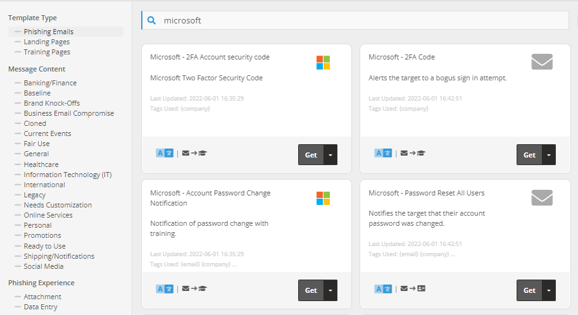This screenshot has width=578, height=315.
Task: Select Online Services filter
Action: point(48,215)
